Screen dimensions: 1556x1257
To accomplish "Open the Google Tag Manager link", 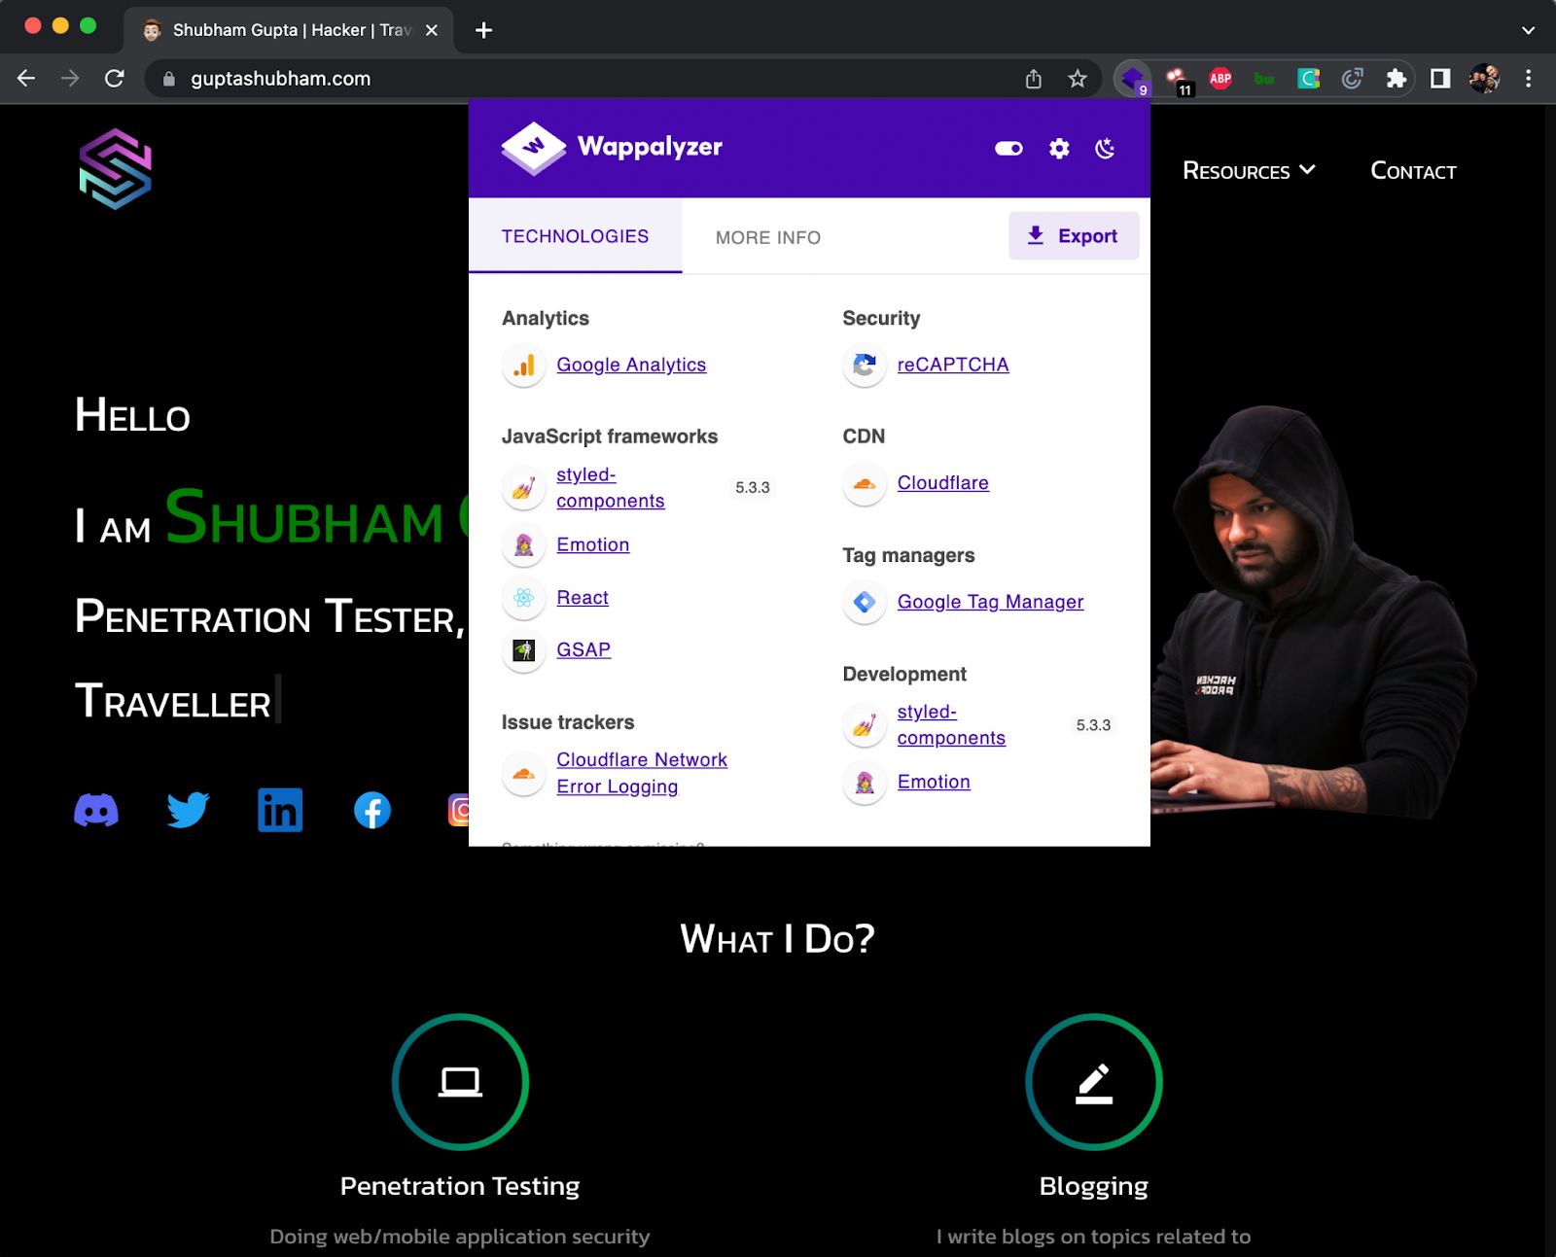I will (990, 602).
